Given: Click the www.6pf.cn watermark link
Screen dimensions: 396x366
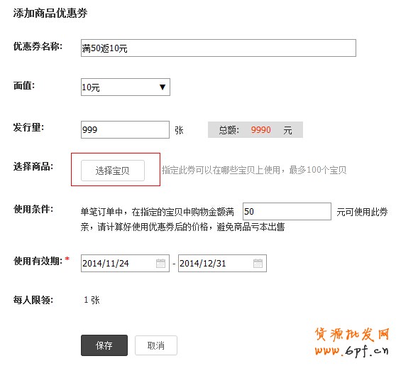Looking at the screenshot, I should tap(351, 351).
